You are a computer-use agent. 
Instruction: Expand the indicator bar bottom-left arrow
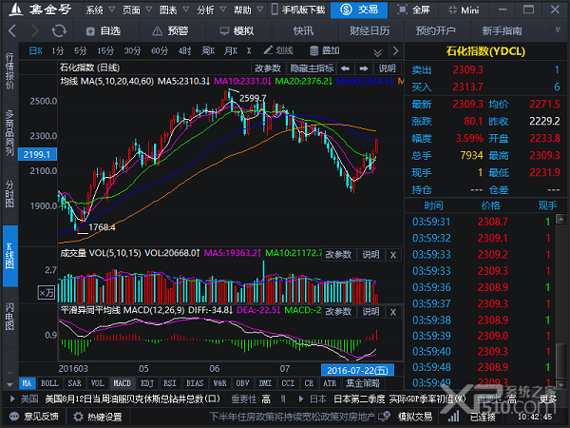(x=9, y=384)
